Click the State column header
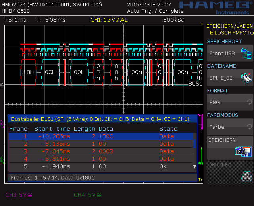This screenshot has width=254, height=206. 168,129
